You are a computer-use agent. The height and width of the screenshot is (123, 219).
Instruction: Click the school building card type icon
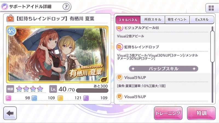10,19
